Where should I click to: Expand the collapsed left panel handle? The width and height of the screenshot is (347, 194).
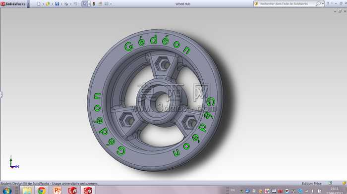(1, 95)
